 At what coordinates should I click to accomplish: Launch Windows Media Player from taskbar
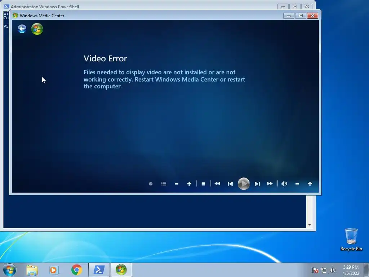point(54,270)
